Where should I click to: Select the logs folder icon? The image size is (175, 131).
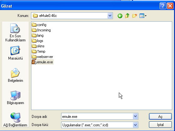click(x=34, y=41)
